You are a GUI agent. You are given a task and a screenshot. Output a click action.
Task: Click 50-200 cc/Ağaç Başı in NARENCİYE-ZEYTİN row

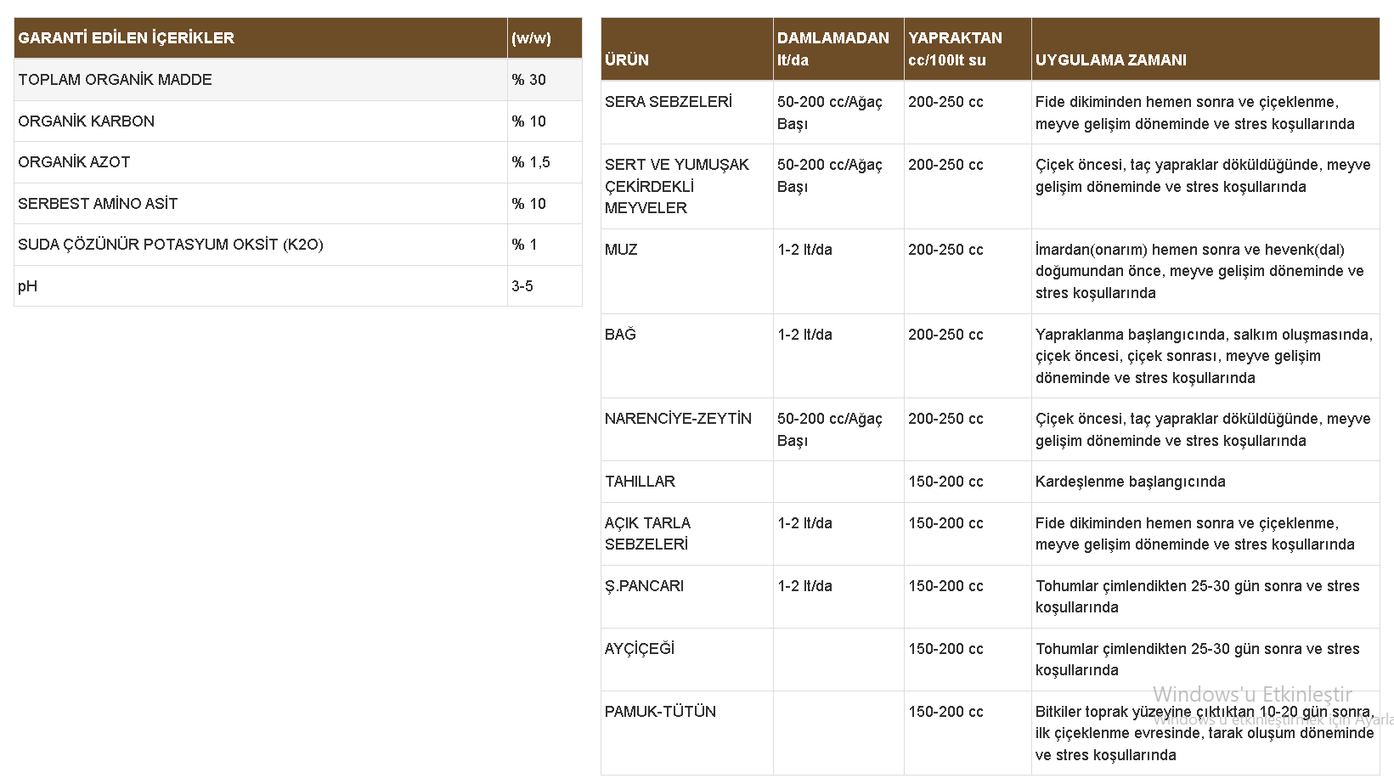click(830, 430)
